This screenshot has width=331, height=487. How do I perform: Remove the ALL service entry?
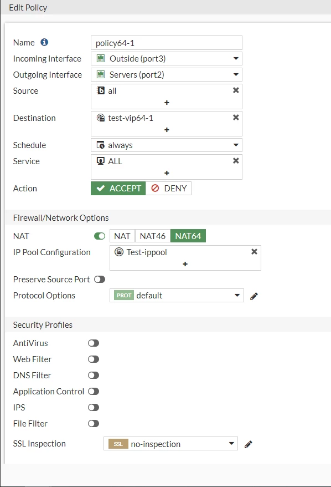(236, 160)
